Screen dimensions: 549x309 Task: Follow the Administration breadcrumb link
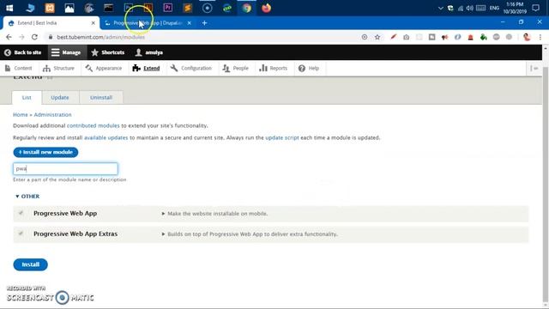point(52,114)
